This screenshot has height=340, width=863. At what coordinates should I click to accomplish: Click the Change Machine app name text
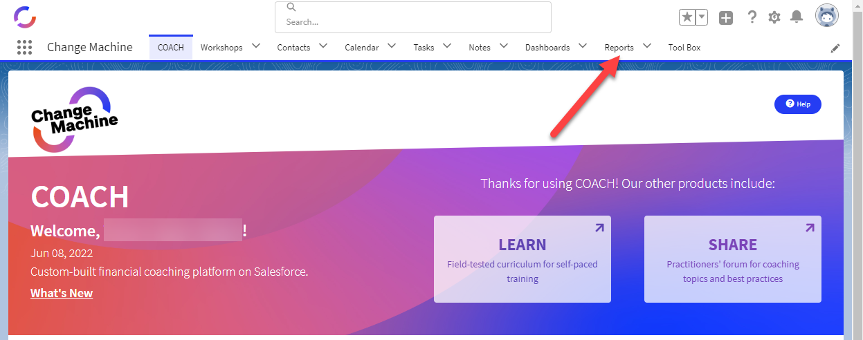[90, 48]
